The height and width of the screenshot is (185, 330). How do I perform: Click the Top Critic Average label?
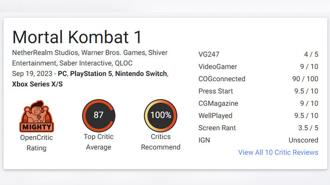tap(98, 142)
